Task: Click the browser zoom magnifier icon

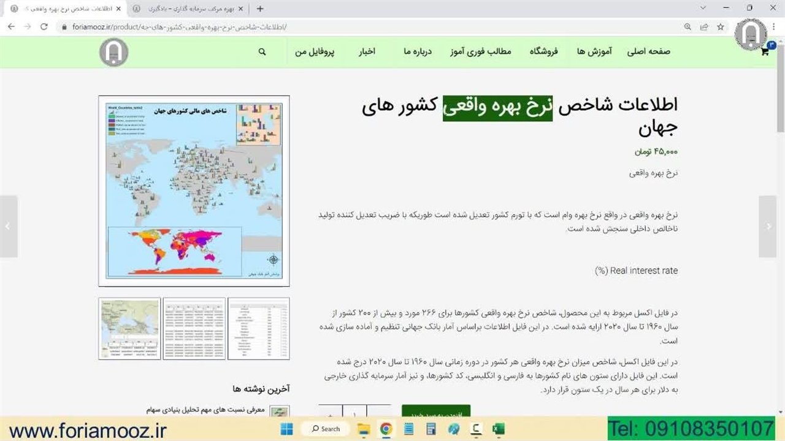Action: pyautogui.click(x=687, y=27)
